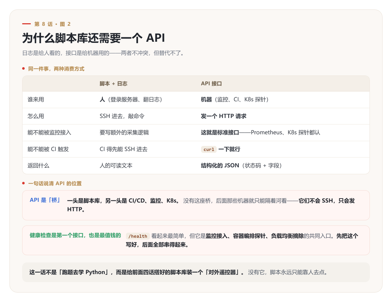
Task: Click column header 脚本 + 日志
Action: coord(114,83)
